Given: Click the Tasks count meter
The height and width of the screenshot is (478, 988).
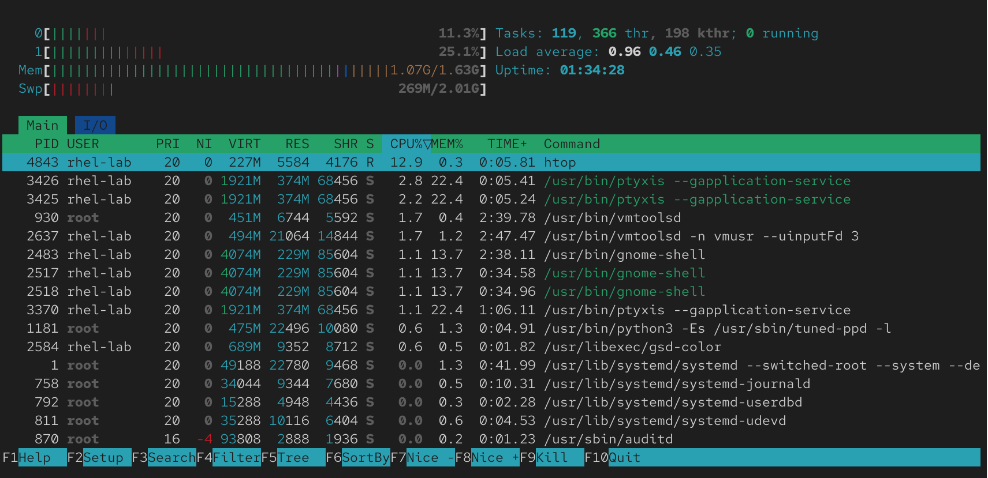Looking at the screenshot, I should click(x=657, y=33).
